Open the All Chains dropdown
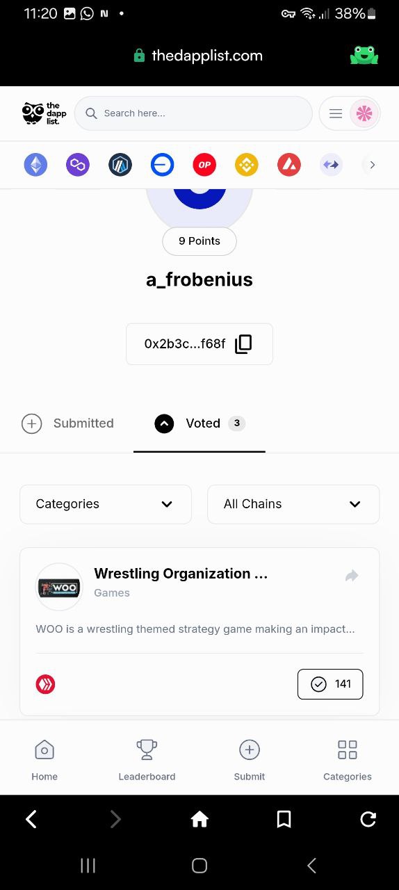Image resolution: width=399 pixels, height=890 pixels. (293, 504)
